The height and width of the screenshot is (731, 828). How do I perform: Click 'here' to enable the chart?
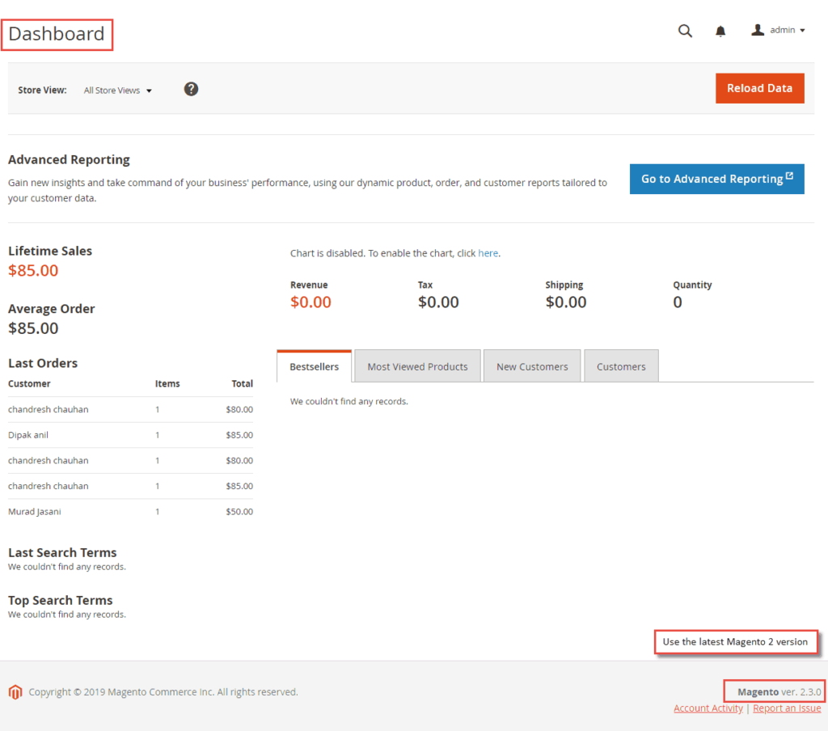point(488,252)
